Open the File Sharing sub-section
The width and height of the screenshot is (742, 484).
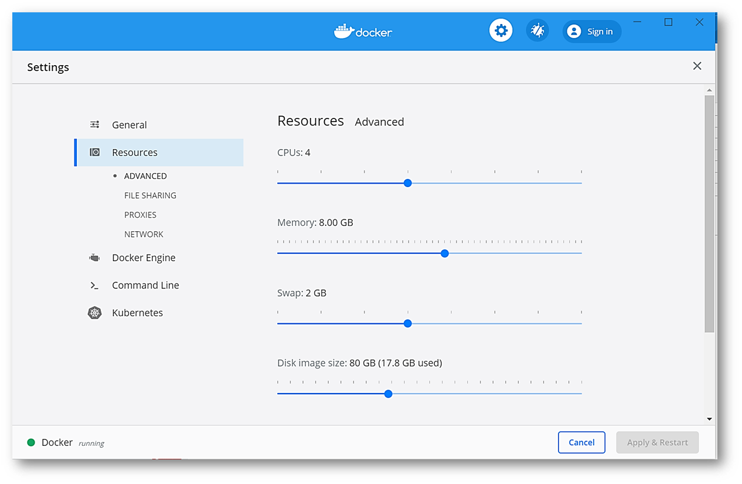(150, 195)
